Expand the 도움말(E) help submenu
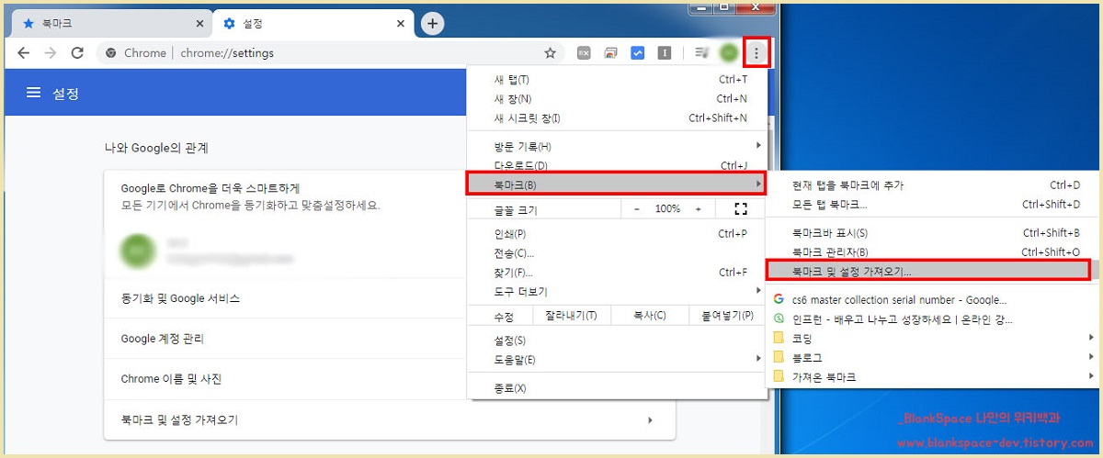The height and width of the screenshot is (458, 1103). point(617,360)
